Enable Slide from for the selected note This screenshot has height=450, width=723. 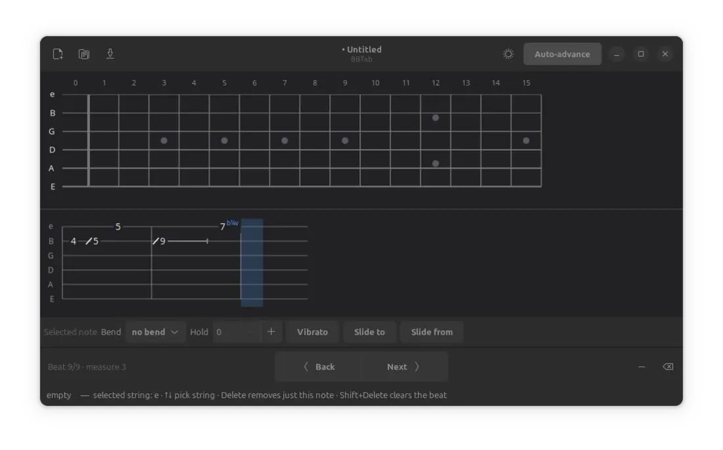[x=432, y=332]
